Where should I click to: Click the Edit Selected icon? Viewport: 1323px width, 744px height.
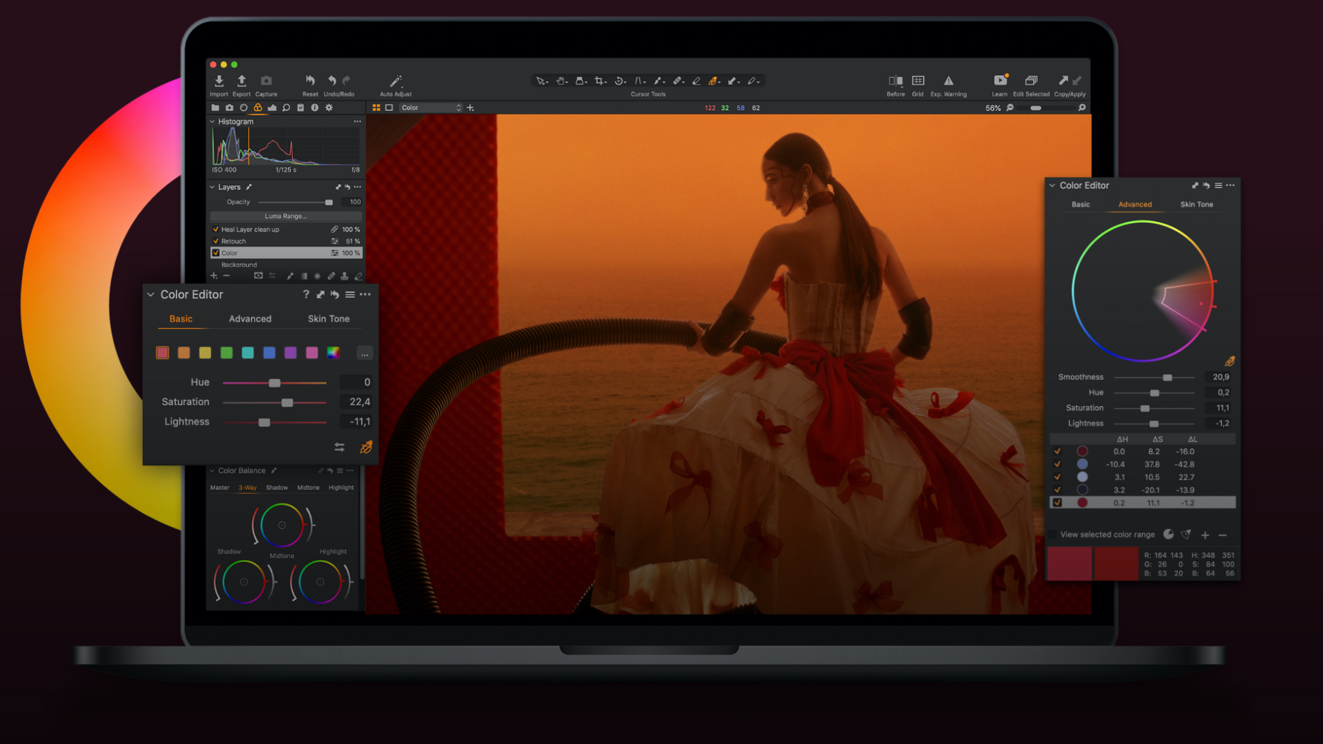(1031, 81)
